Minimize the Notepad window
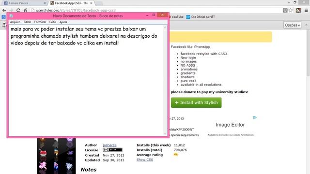 147,15
